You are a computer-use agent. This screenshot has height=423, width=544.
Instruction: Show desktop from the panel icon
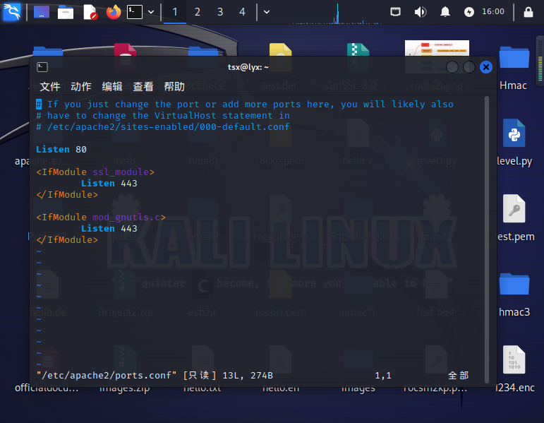tap(42, 12)
